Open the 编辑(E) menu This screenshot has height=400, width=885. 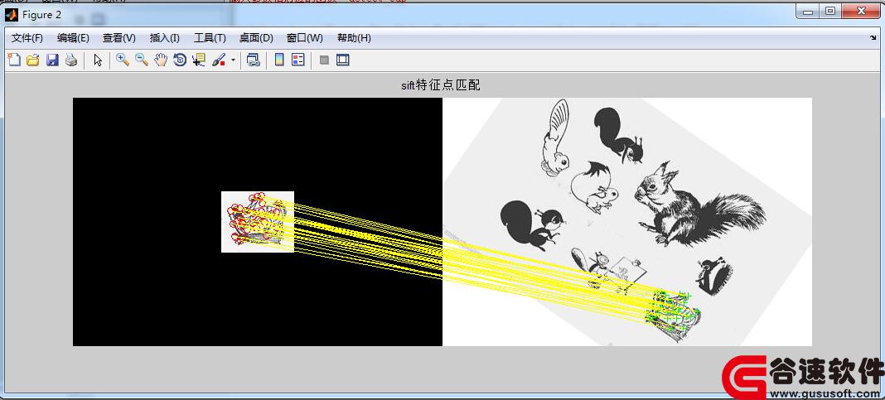pyautogui.click(x=73, y=38)
